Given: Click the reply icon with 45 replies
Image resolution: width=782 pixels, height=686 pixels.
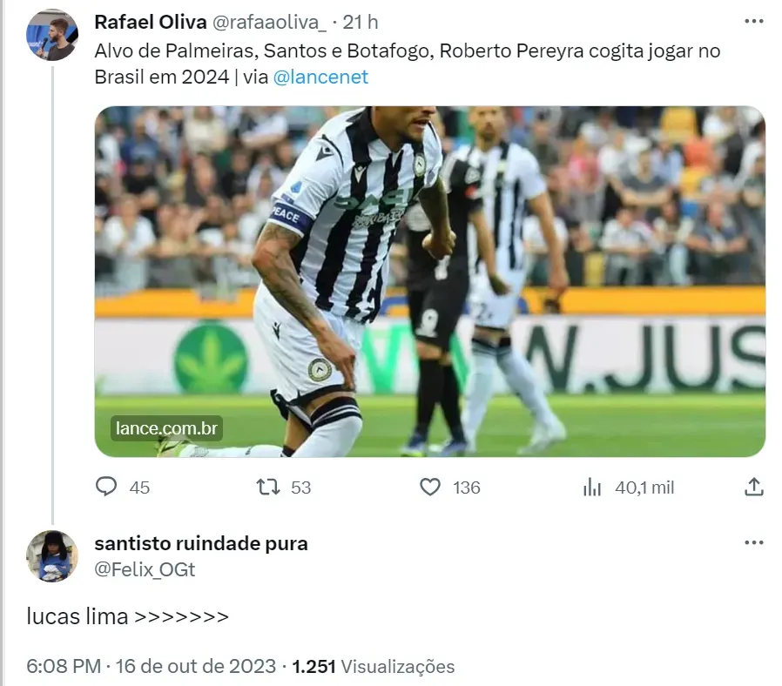Looking at the screenshot, I should pos(106,487).
